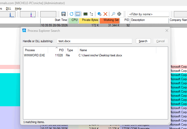Image resolution: width=187 pixels, height=129 pixels.
Task: Open the System Information graph icon
Action: click(x=85, y=14)
